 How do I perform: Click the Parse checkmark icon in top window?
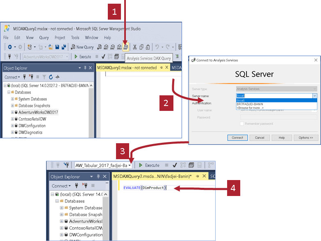click(x=103, y=56)
